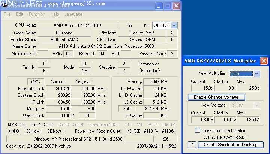The image size is (270, 154).
Task: Check the Show Confirmed Dialog checkbox
Action: (197, 130)
